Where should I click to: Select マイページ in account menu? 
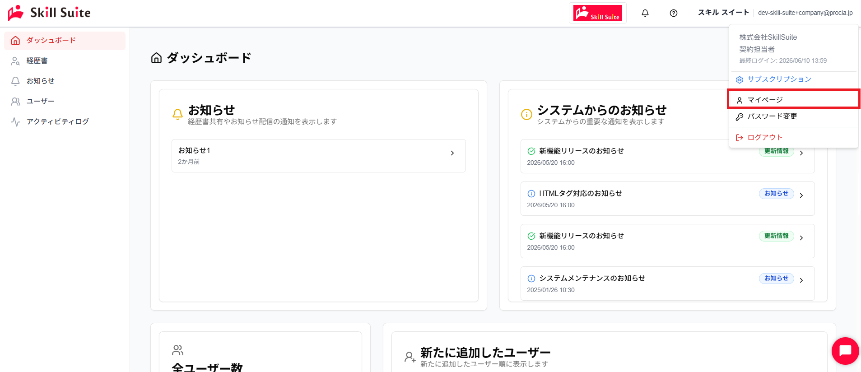point(793,100)
